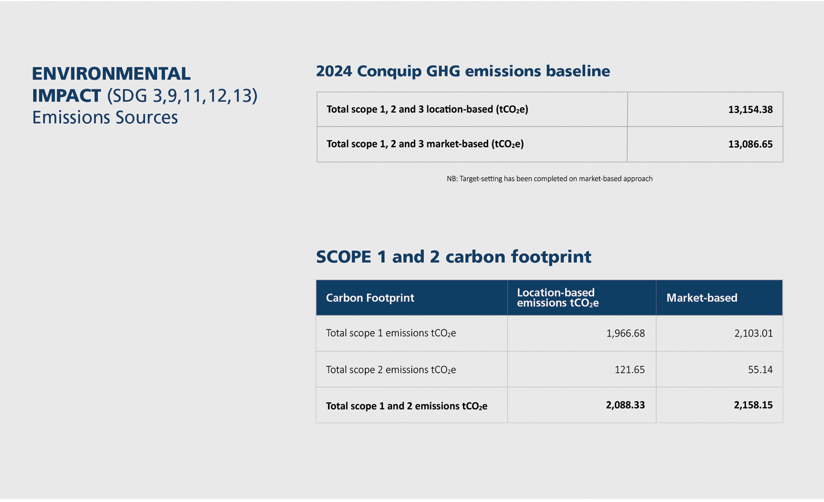Select the 1,966.68 location-based cell
The height and width of the screenshot is (502, 824).
click(x=625, y=333)
